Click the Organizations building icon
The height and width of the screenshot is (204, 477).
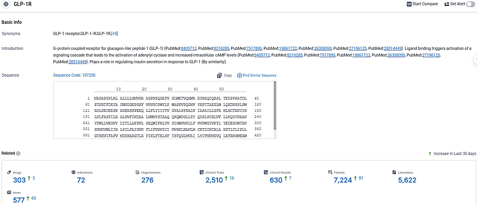[138, 172]
